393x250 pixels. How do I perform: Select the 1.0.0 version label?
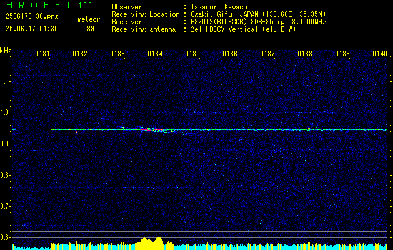85,6
